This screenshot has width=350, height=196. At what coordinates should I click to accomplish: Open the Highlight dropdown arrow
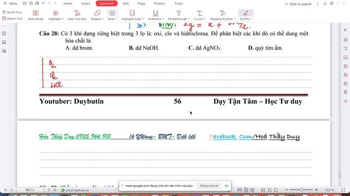[63, 19]
